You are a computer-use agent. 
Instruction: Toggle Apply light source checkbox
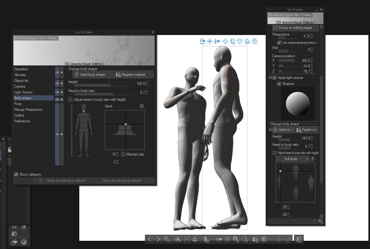pyautogui.click(x=275, y=78)
